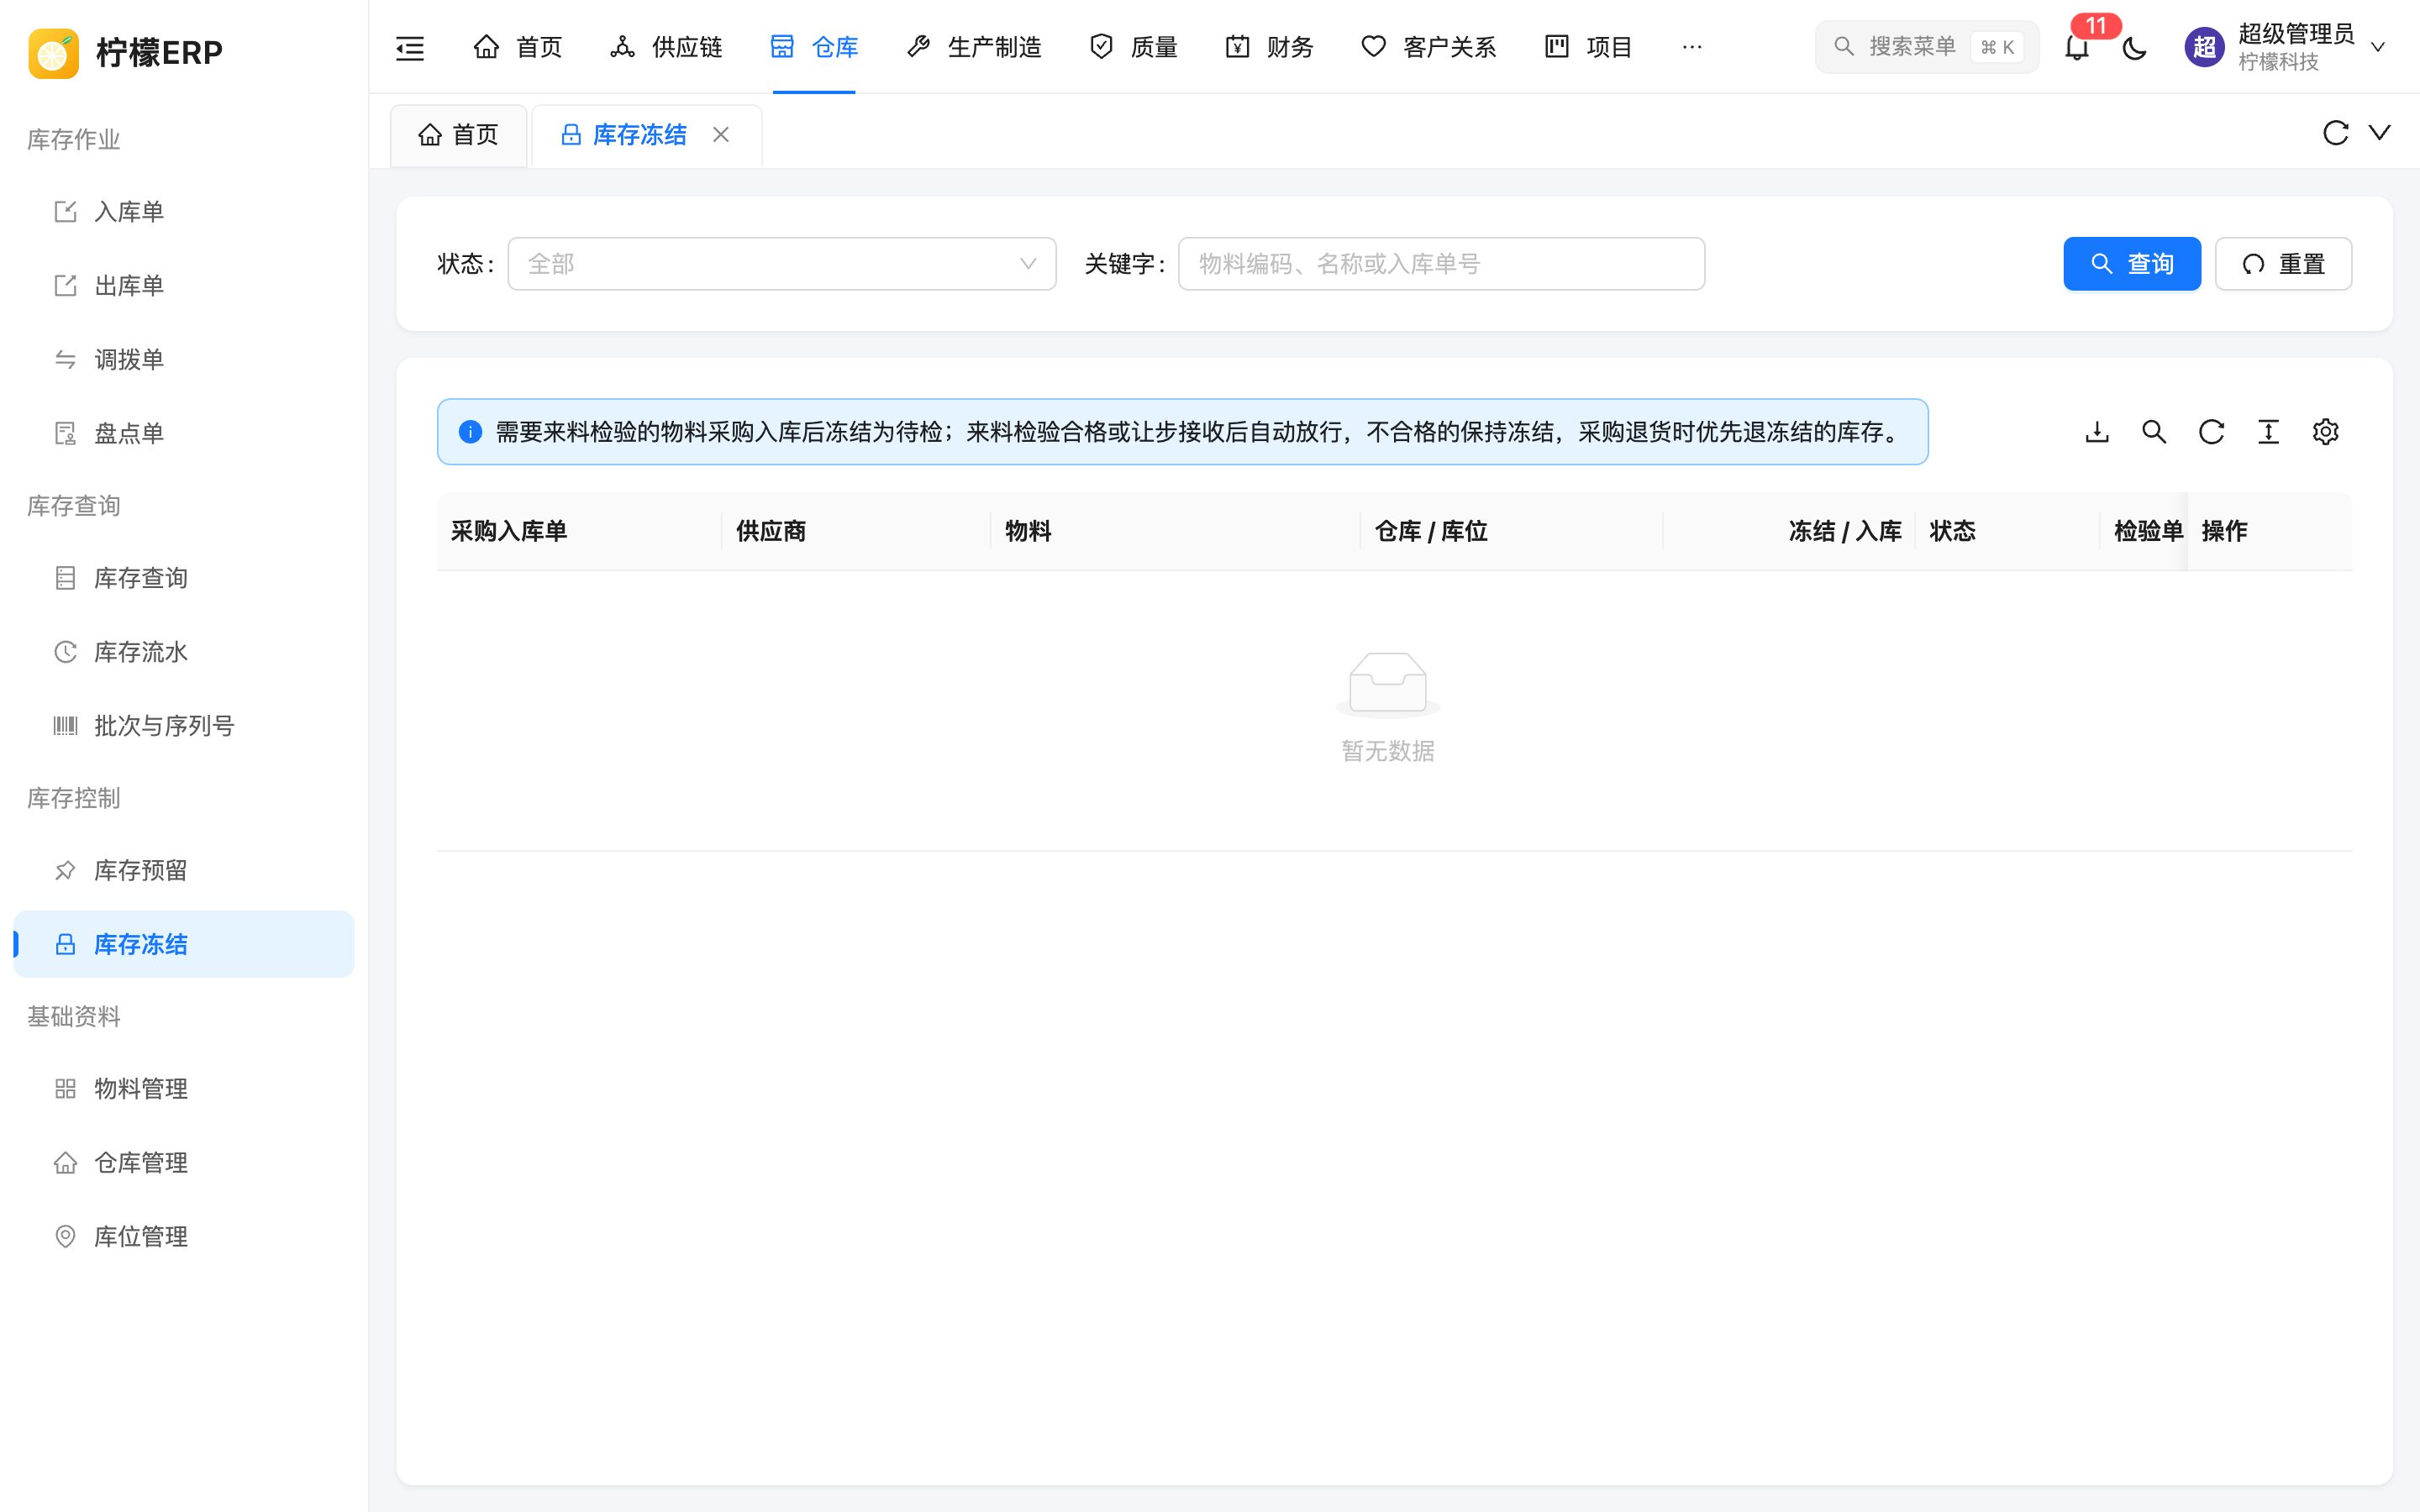This screenshot has width=2420, height=1512.
Task: Open the 供应链 top menu
Action: (x=666, y=47)
